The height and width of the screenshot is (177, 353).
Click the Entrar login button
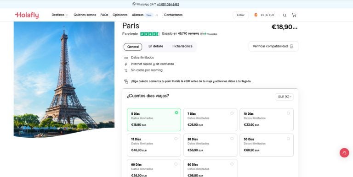tap(241, 15)
